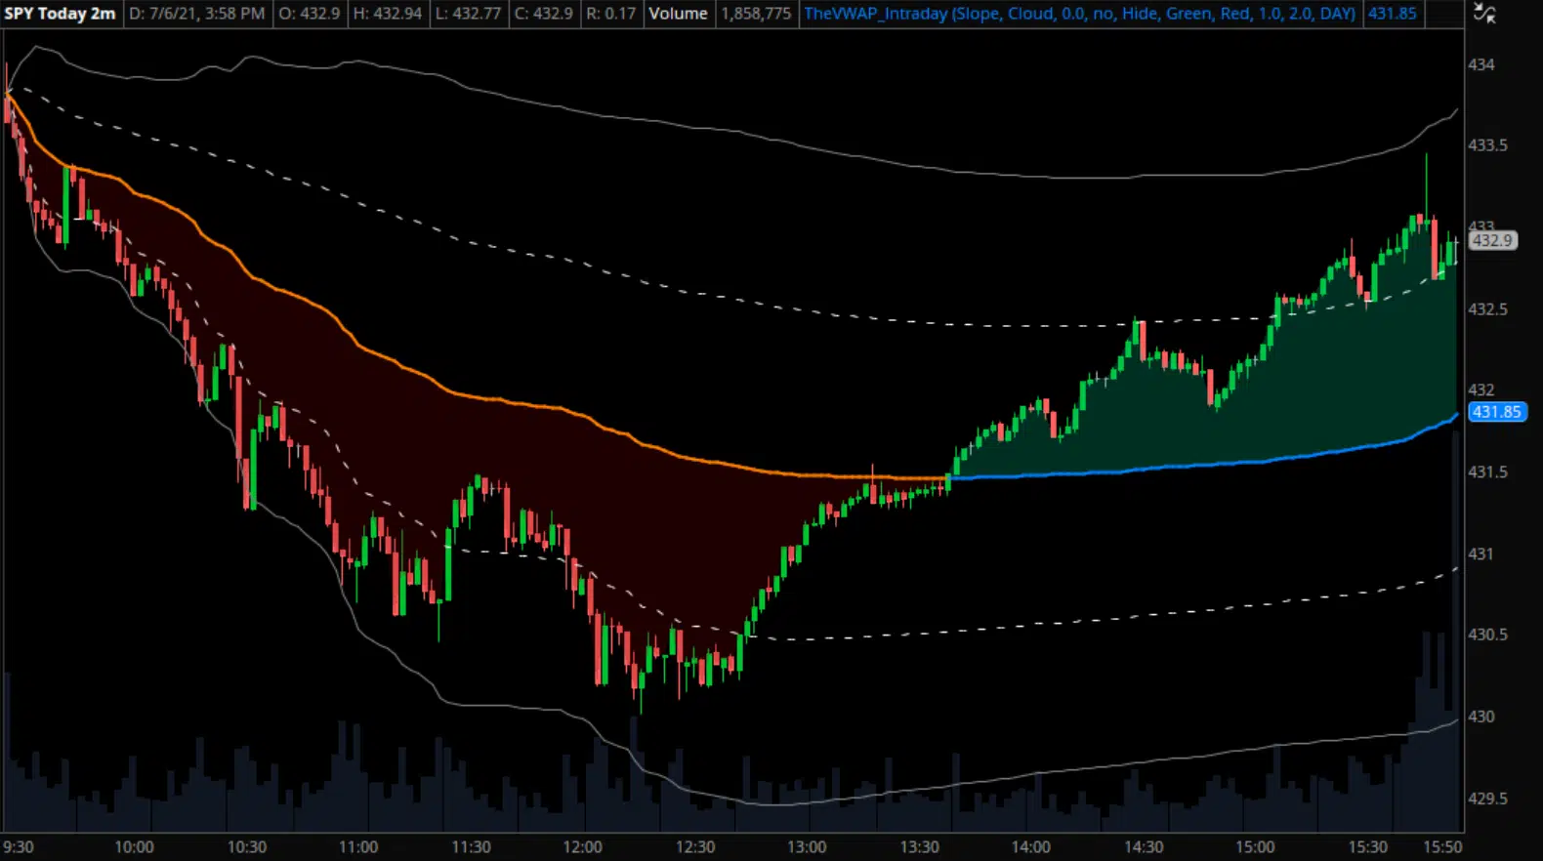Click the volume value '1,858,775'

click(756, 14)
